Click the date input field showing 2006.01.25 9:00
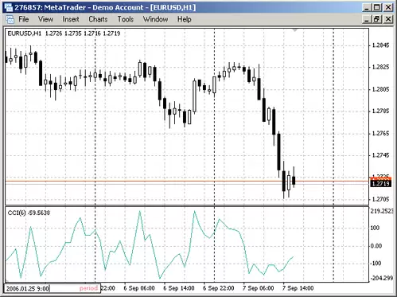Screen dimensions: 397x297 pos(52,288)
